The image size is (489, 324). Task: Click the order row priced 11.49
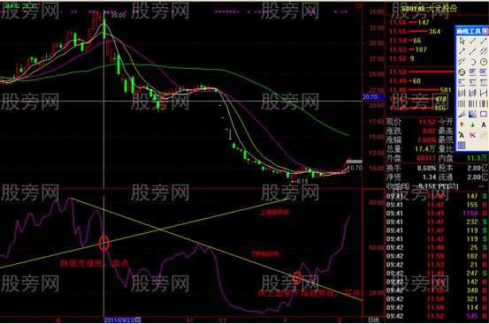pos(418,81)
